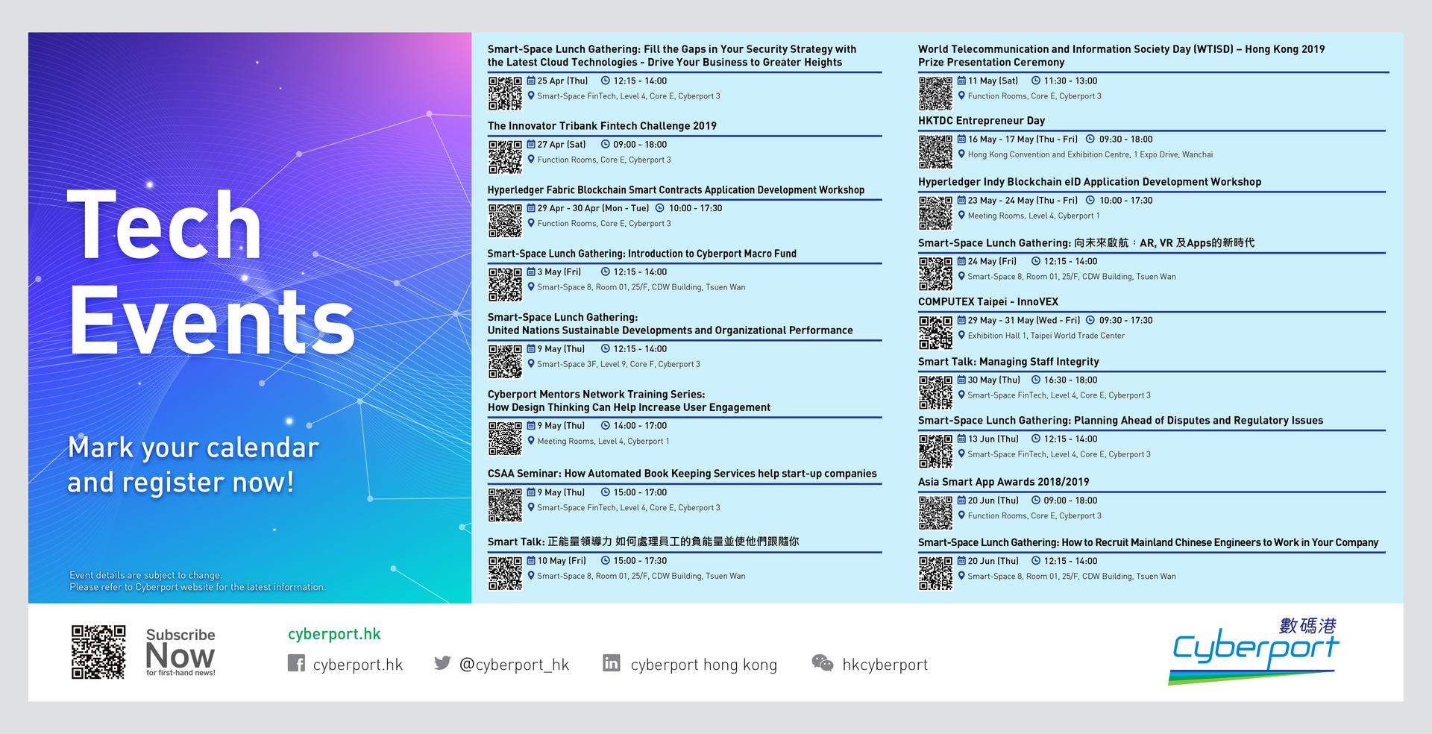Click QR code for 24 May AR VR gathering
This screenshot has width=1432, height=734.
[x=935, y=274]
